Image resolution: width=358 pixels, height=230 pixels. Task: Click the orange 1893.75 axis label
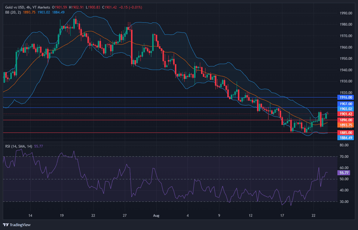[x=345, y=125]
